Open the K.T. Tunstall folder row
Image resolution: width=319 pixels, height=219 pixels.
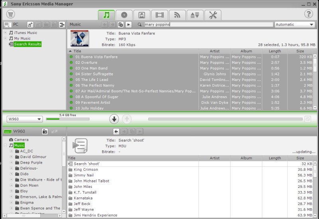click(190, 192)
